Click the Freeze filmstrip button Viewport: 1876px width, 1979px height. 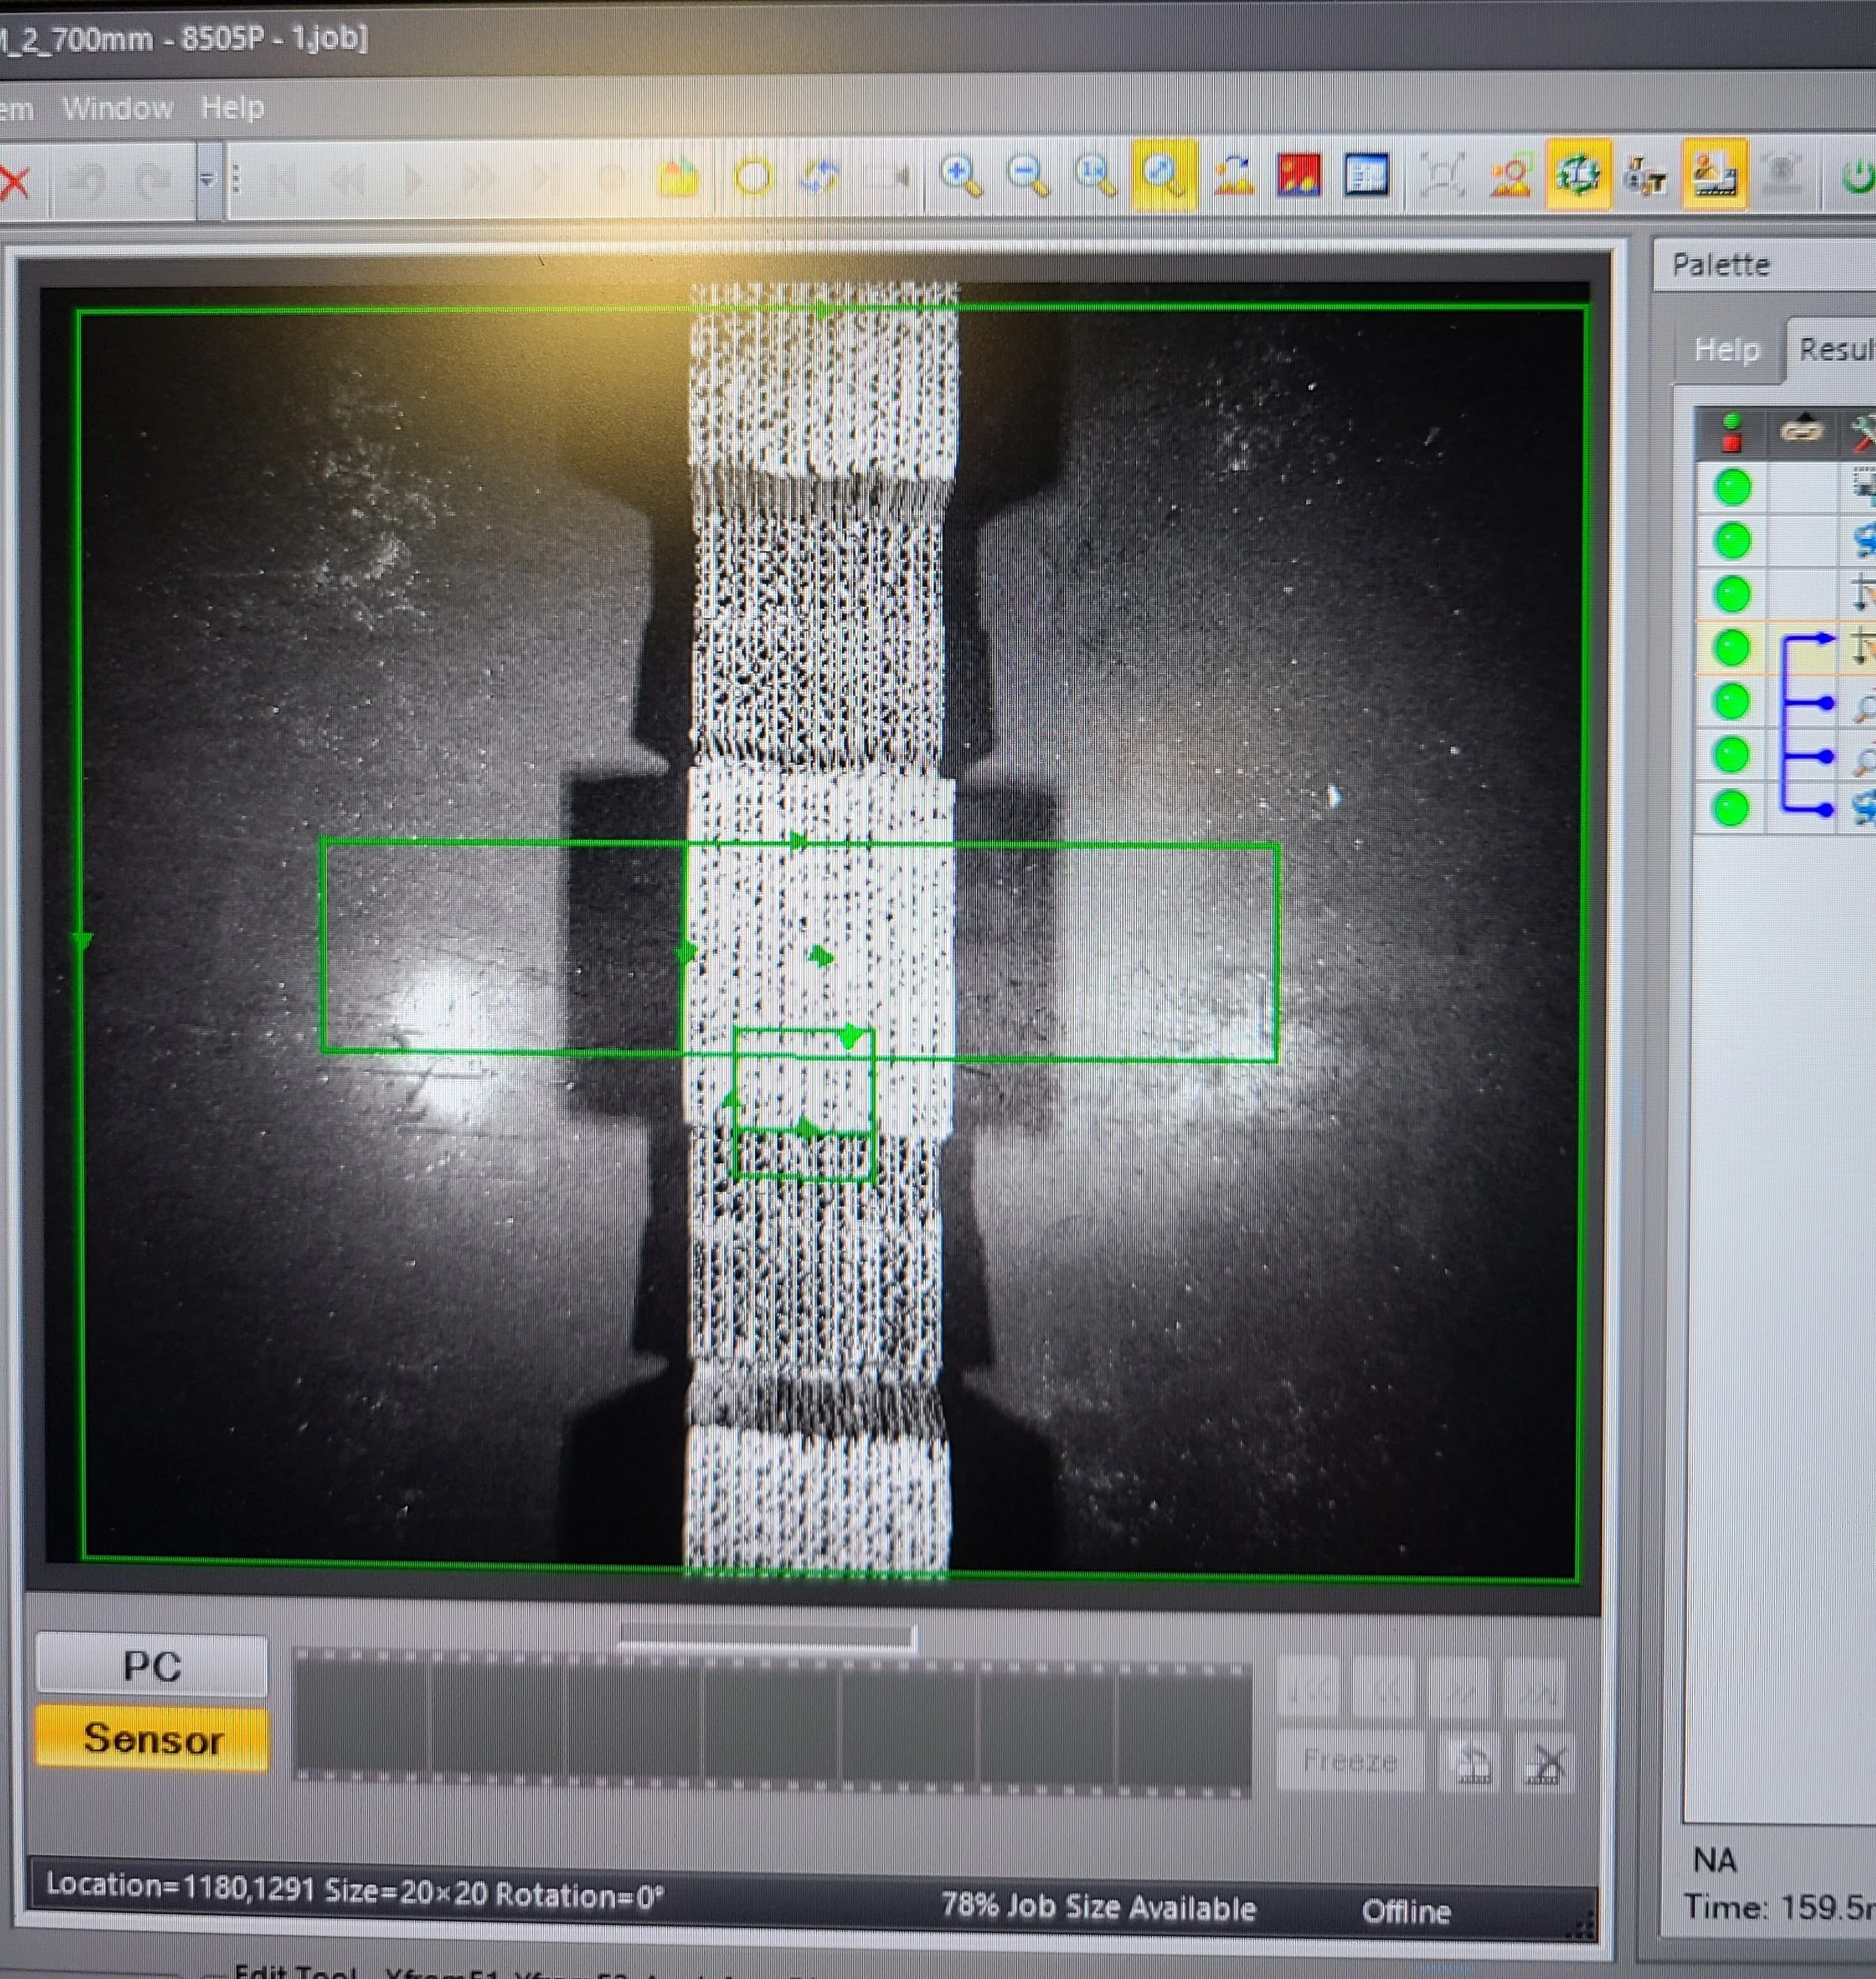pyautogui.click(x=1349, y=1761)
